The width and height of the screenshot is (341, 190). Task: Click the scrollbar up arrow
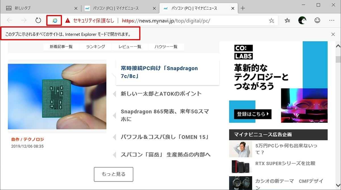(x=338, y=46)
